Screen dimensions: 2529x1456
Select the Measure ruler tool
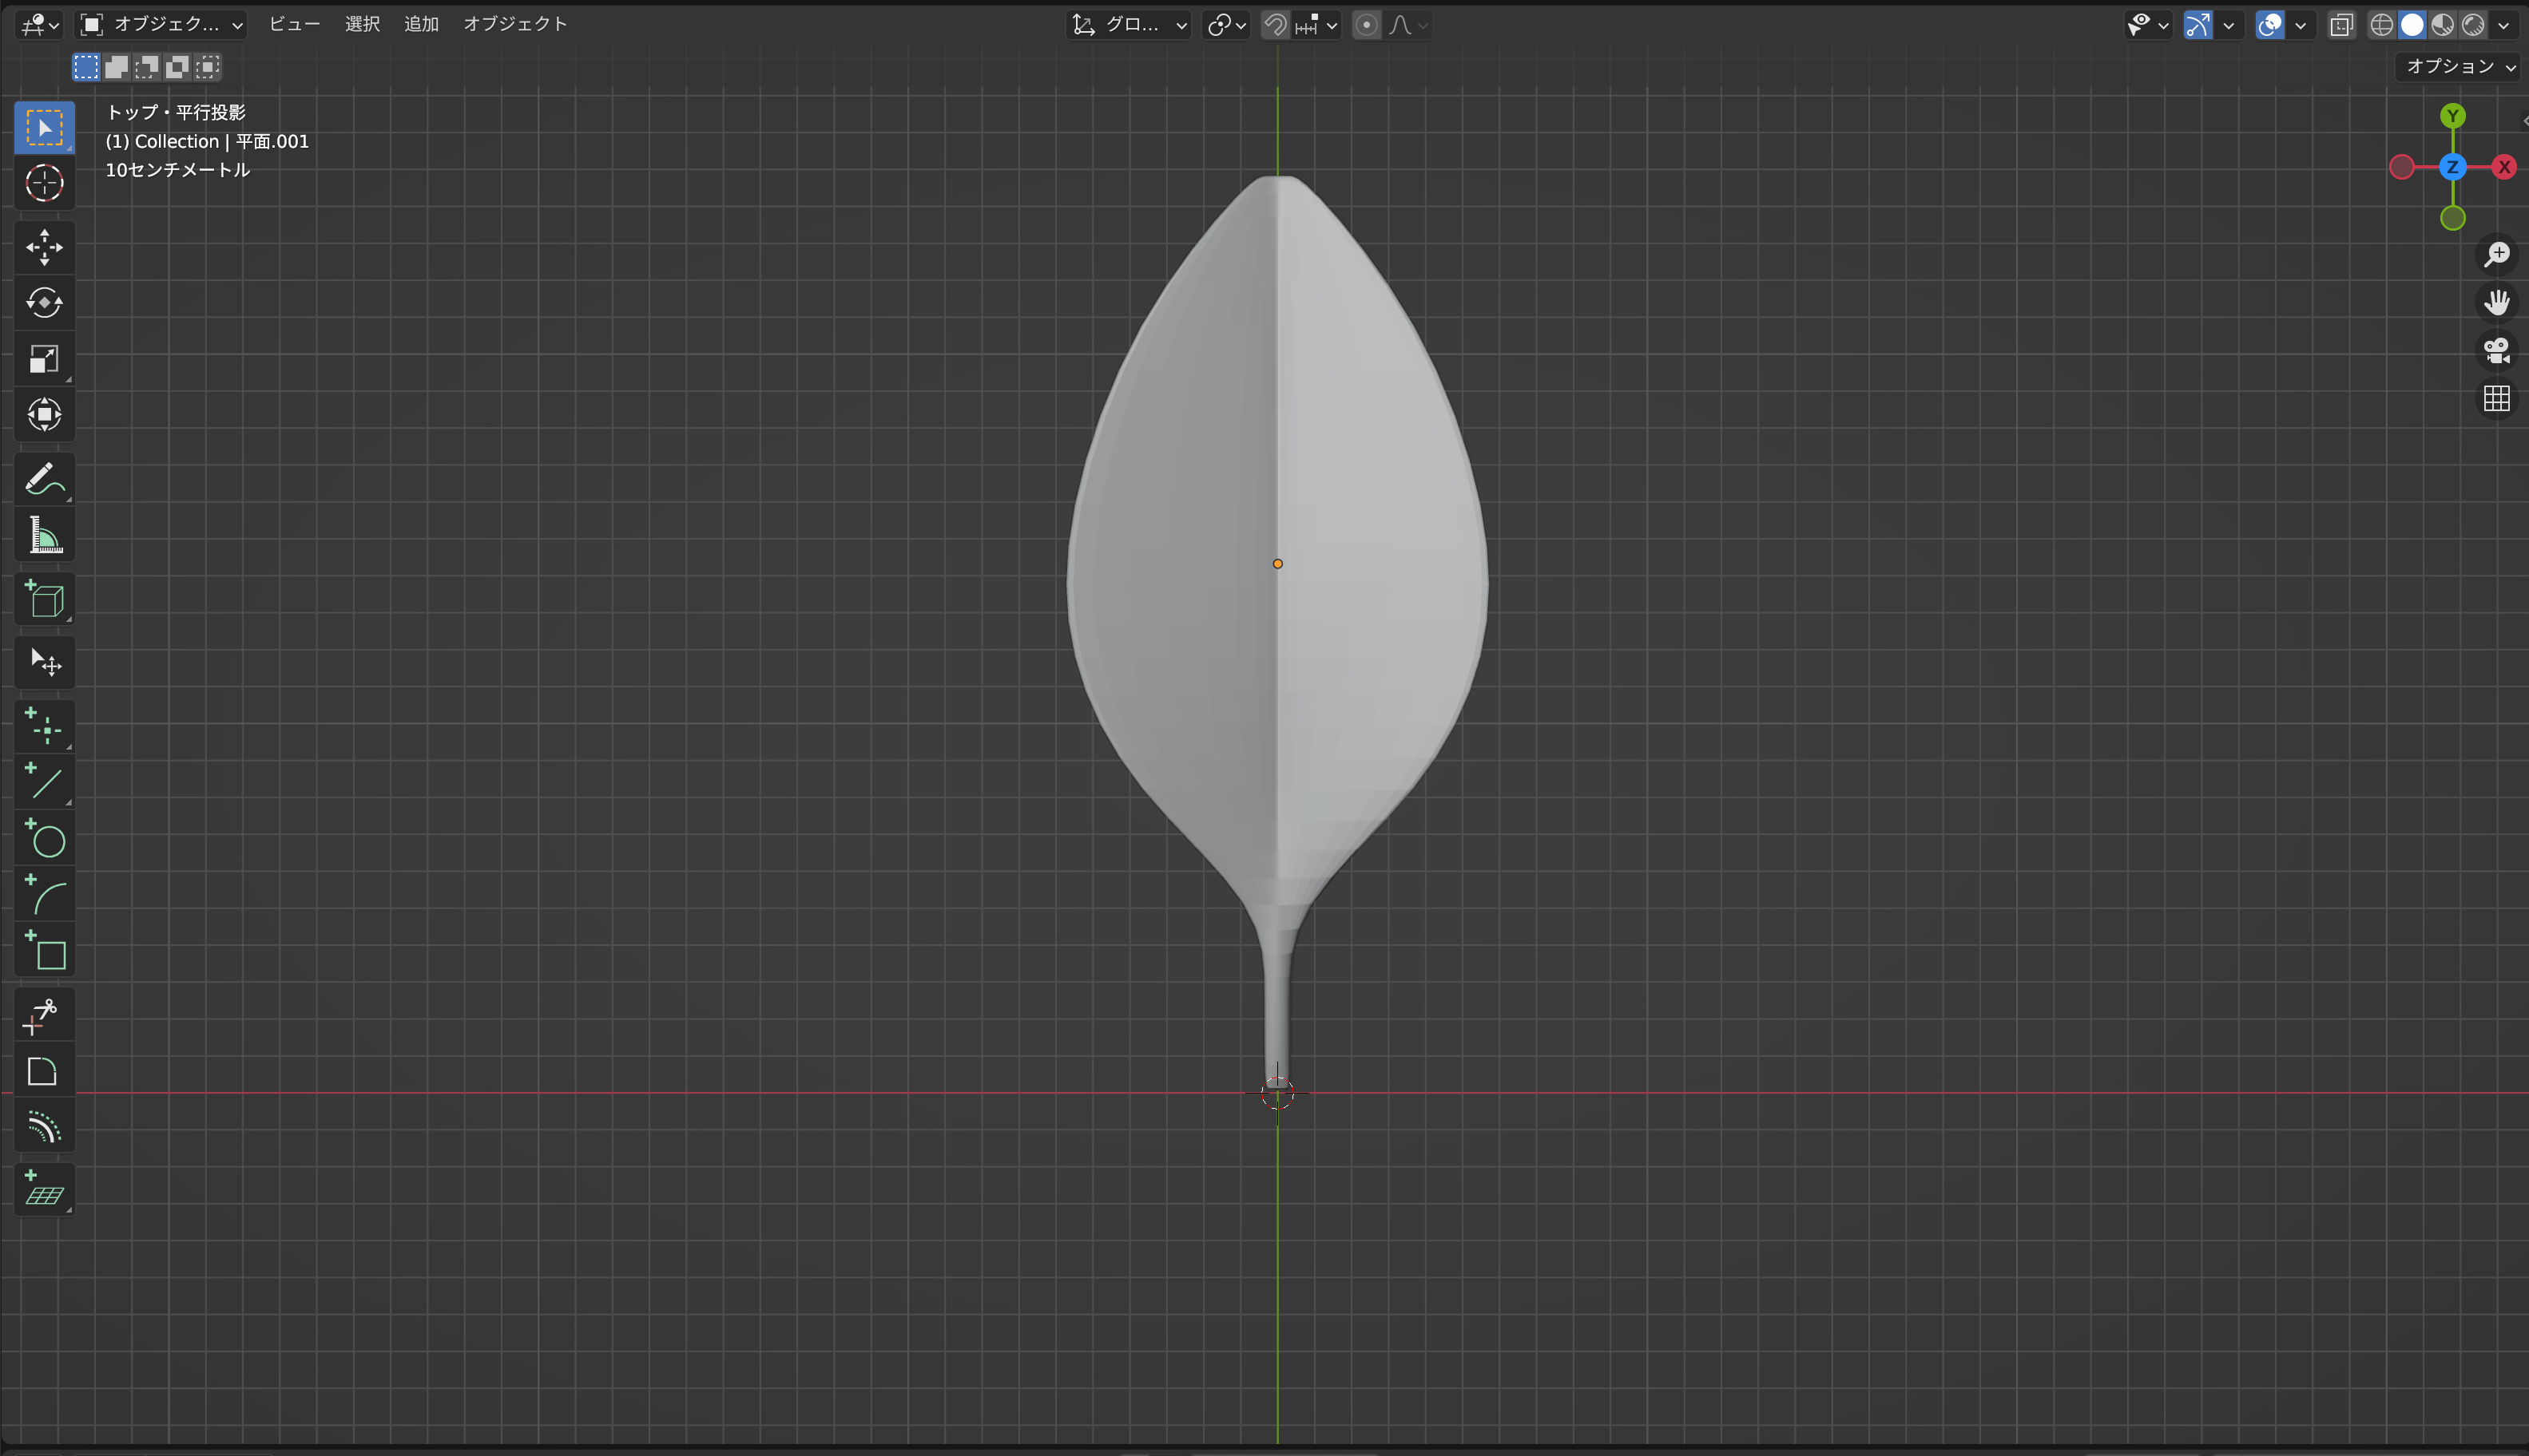44,536
